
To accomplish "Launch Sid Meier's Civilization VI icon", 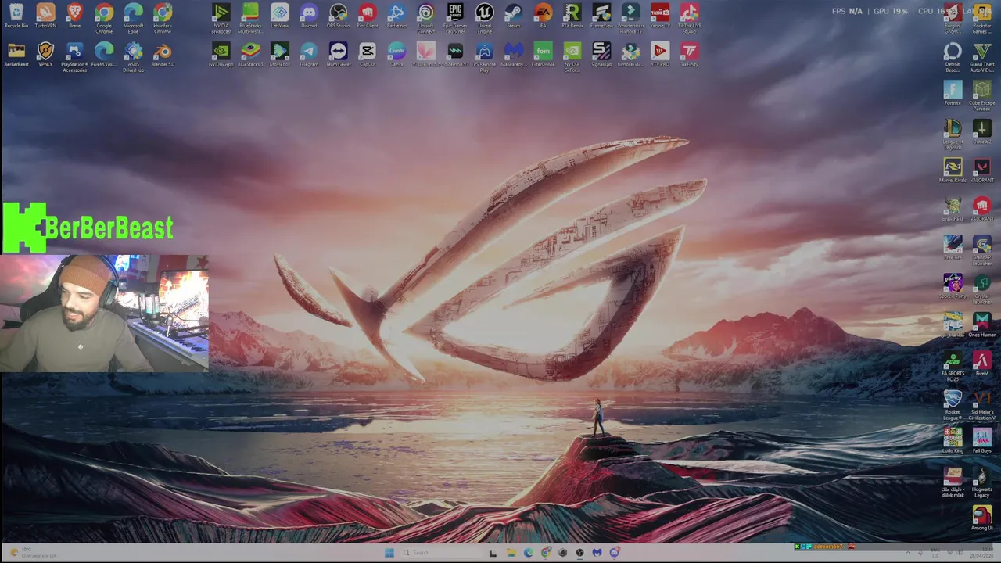I will click(x=981, y=405).
